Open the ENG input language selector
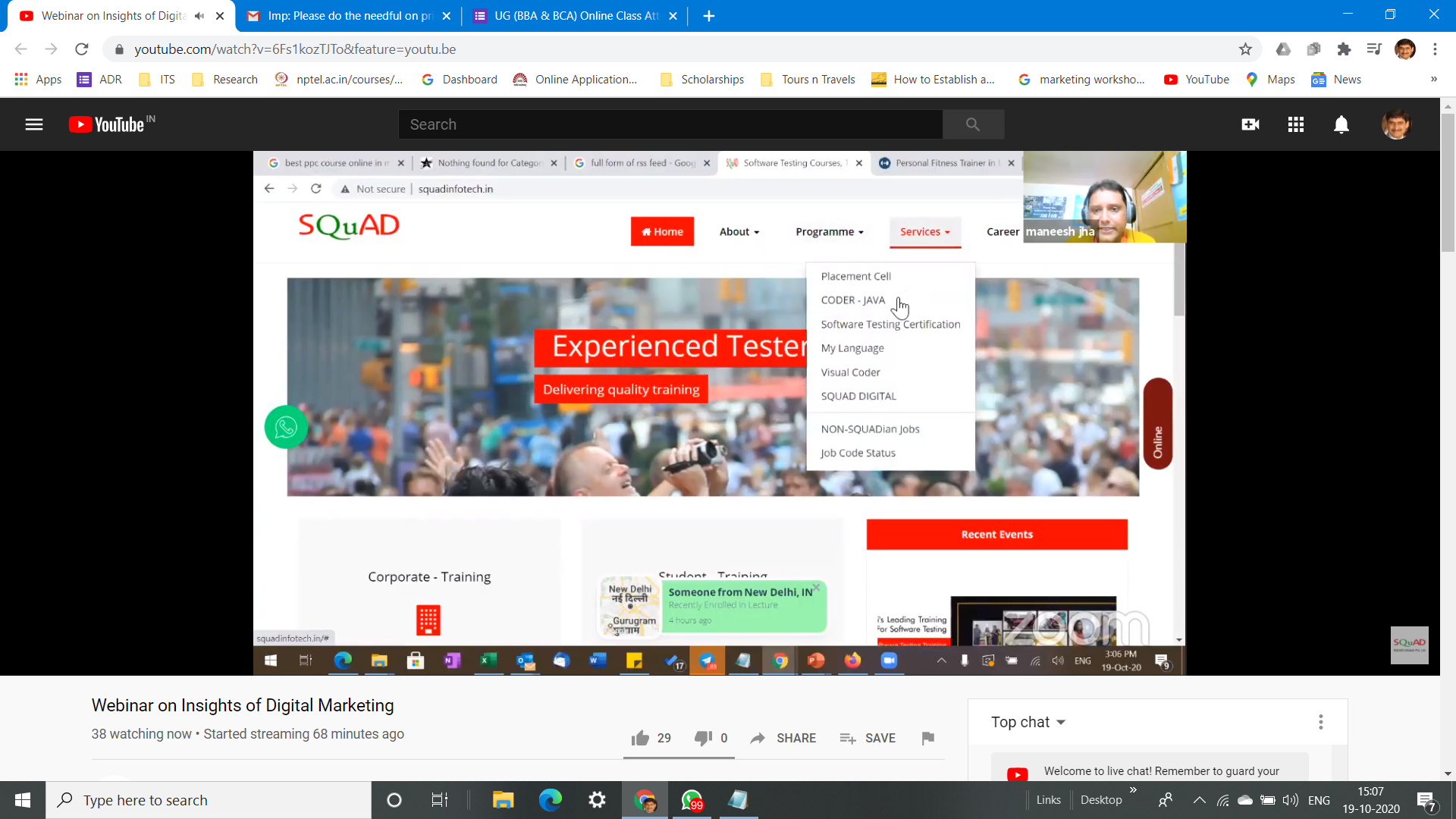Screen dimensions: 1456x819 coord(1319,800)
